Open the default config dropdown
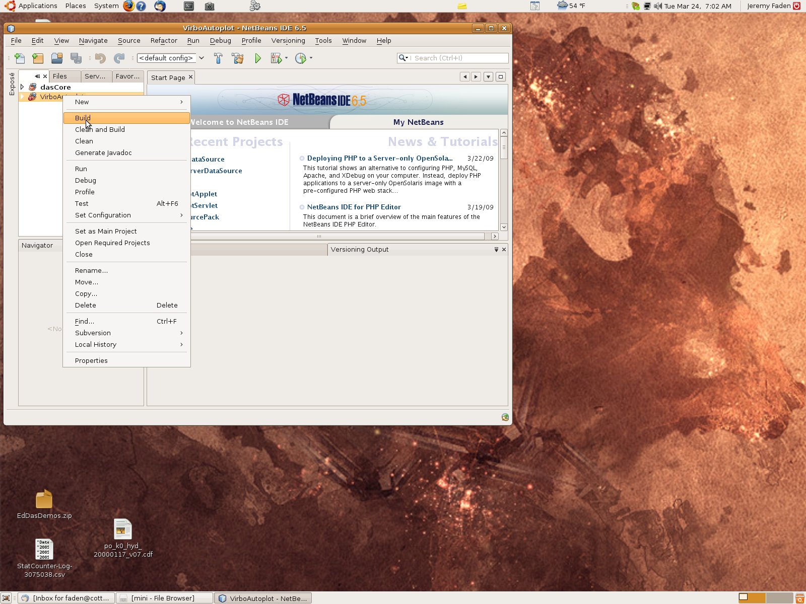The image size is (806, 604). [x=201, y=58]
